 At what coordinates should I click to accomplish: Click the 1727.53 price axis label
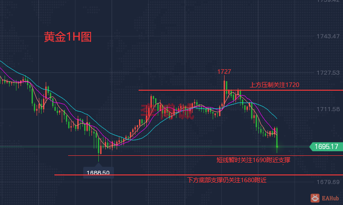pyautogui.click(x=328, y=72)
